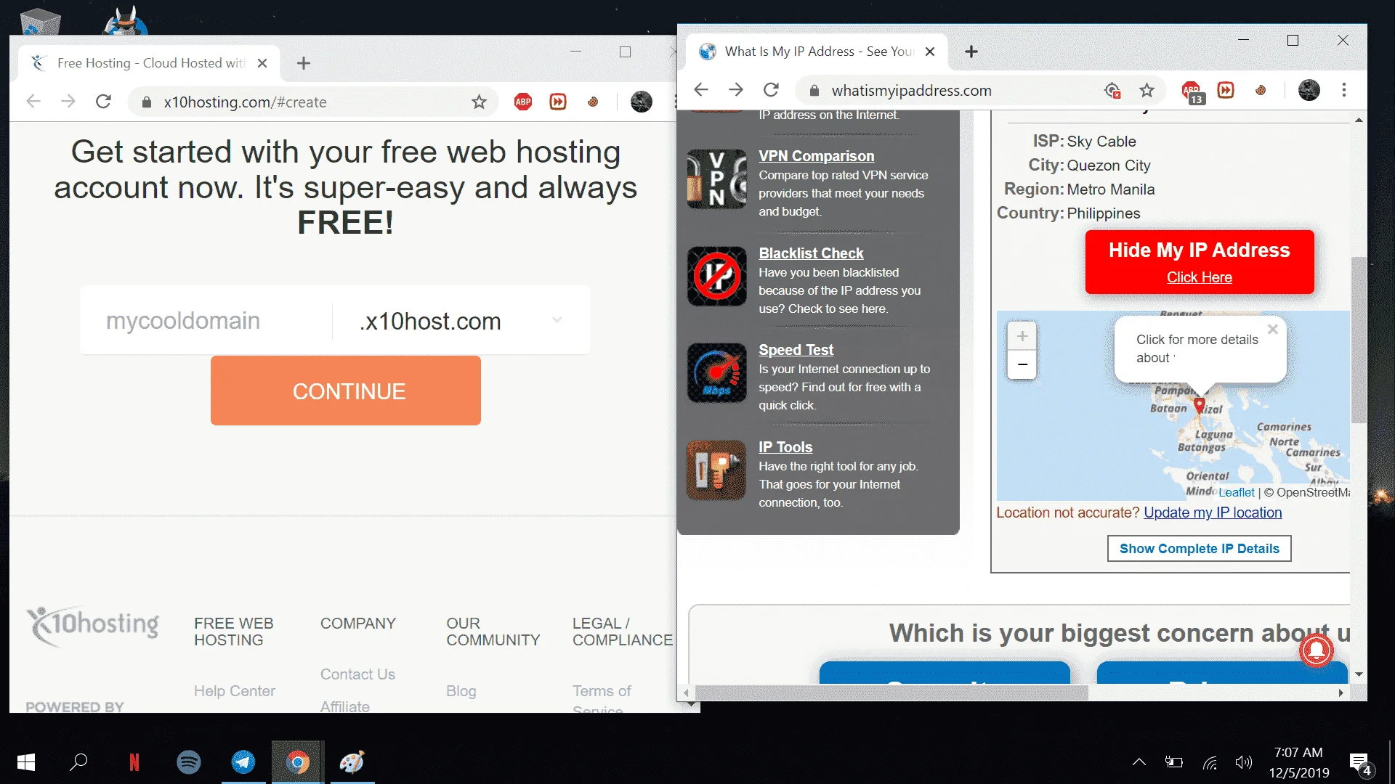The image size is (1395, 784).
Task: Click red notification bell button
Action: coord(1317,650)
